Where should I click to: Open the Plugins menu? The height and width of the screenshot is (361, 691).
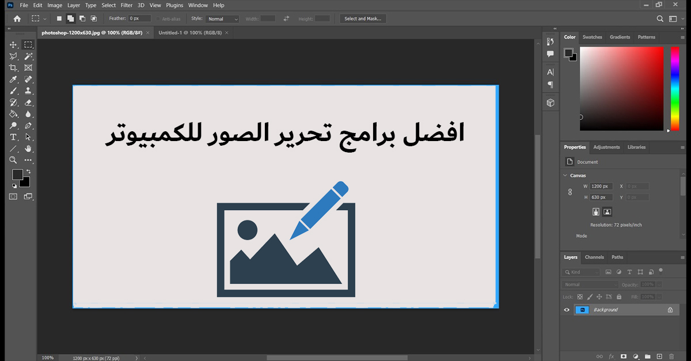point(174,5)
